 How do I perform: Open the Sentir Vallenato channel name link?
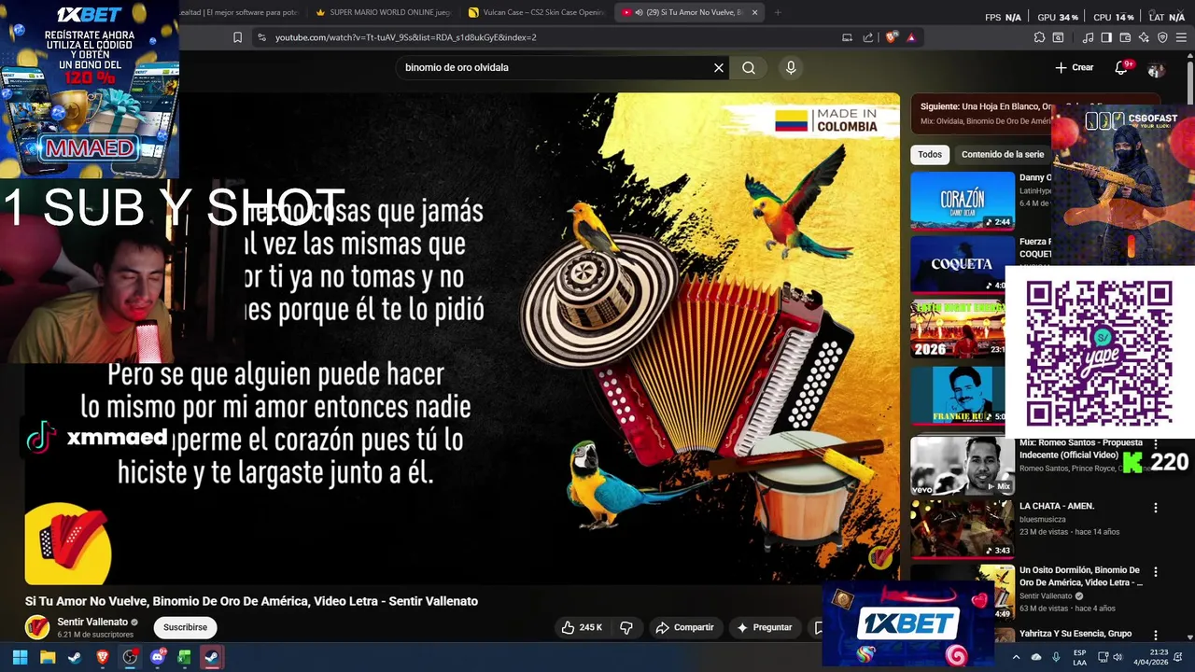coord(92,622)
